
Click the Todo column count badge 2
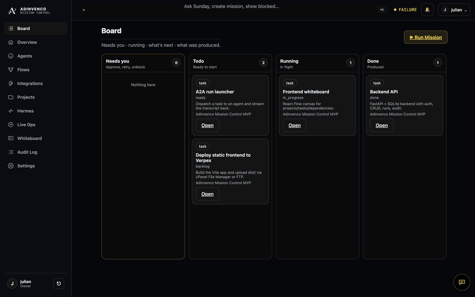tap(263, 63)
